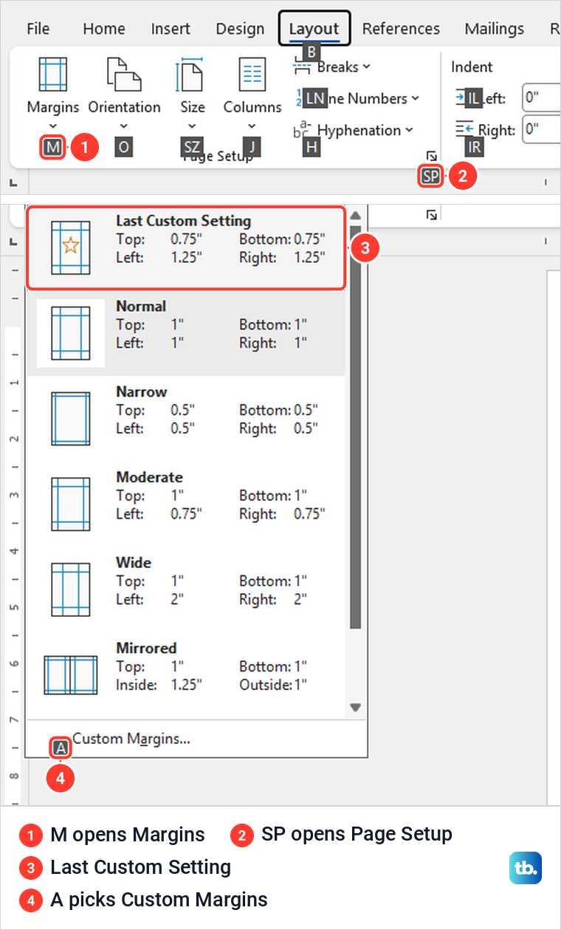
Task: Choose the Wide margins preset
Action: pos(186,589)
